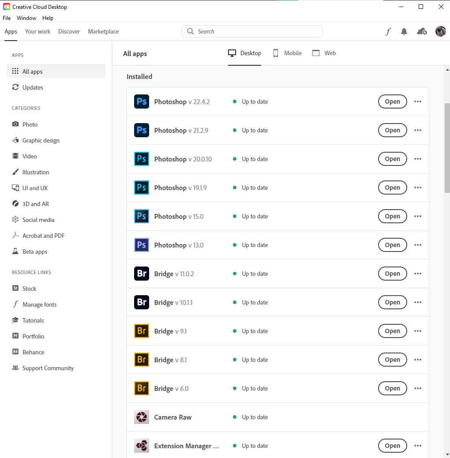450x458 pixels.
Task: Open Bridge v 6.0
Action: (393, 388)
